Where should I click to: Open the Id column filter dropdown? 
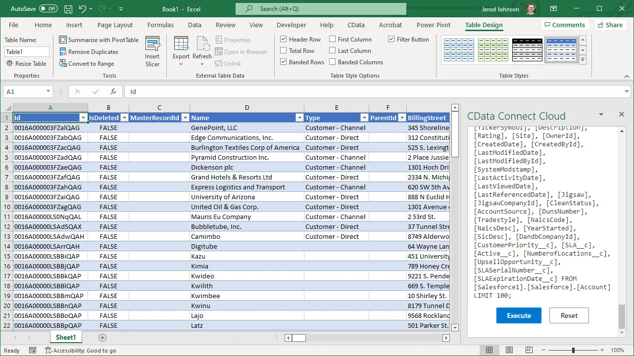tap(83, 118)
